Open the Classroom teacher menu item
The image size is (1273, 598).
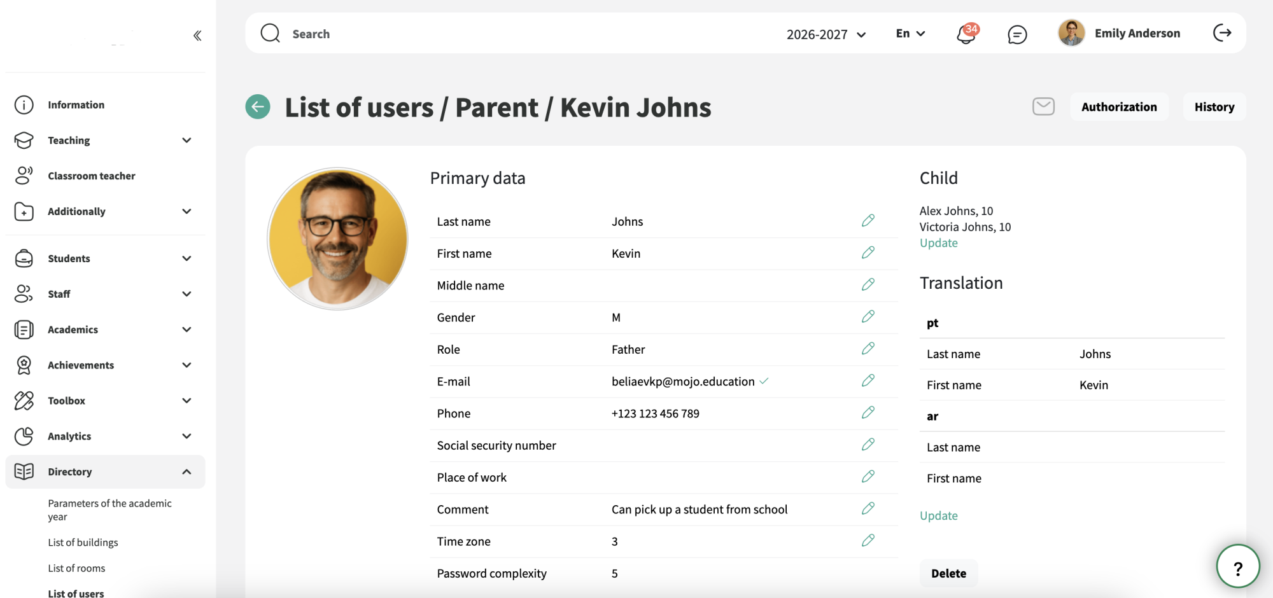pyautogui.click(x=105, y=176)
